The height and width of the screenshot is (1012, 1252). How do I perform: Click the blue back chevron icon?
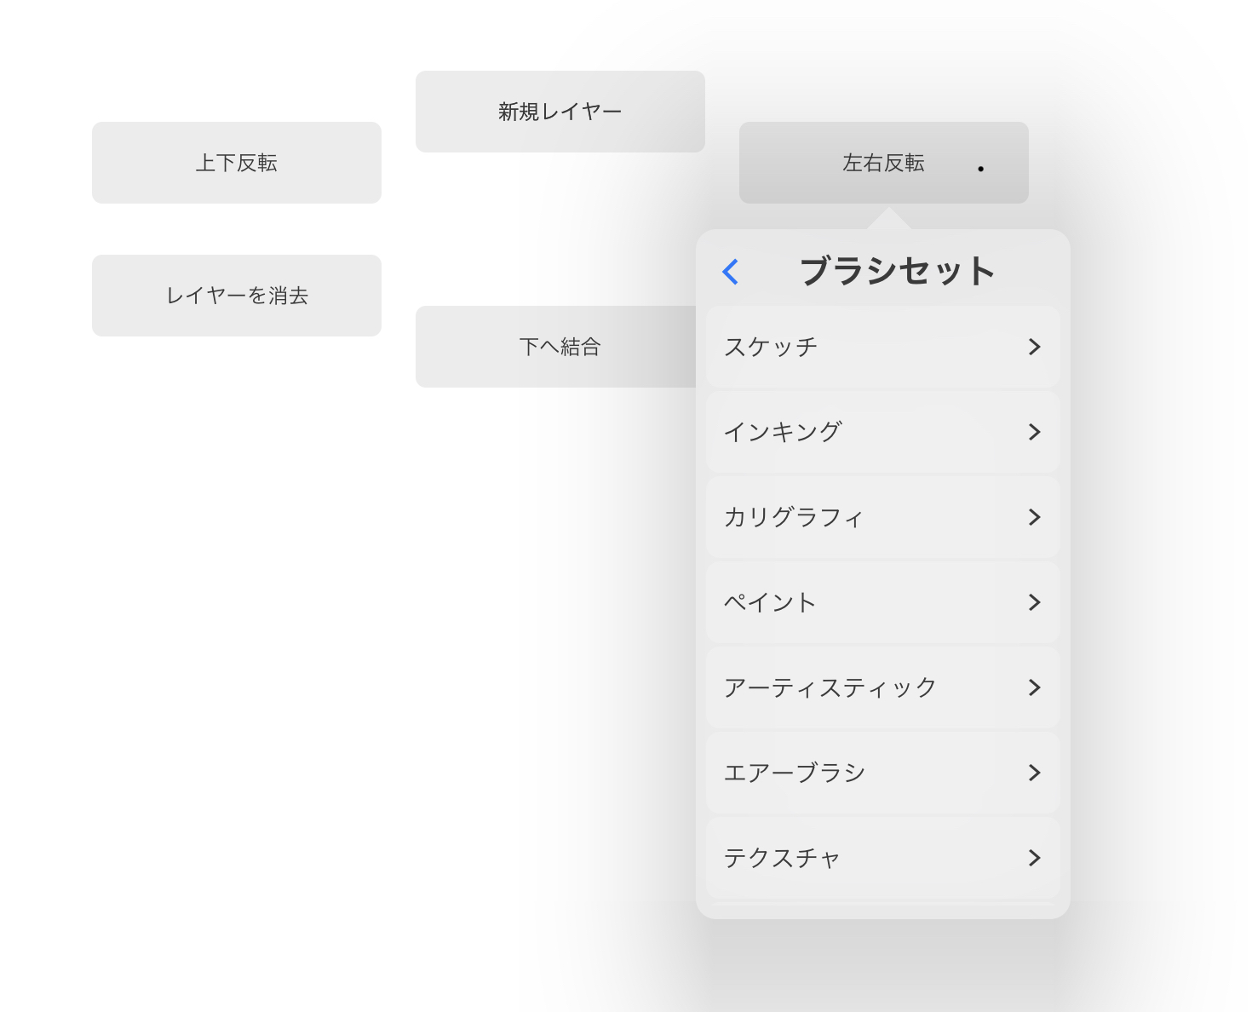(x=730, y=272)
